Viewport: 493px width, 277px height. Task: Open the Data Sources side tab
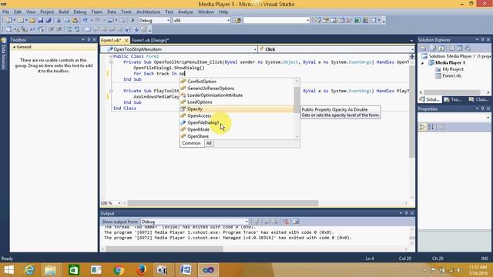(3, 54)
